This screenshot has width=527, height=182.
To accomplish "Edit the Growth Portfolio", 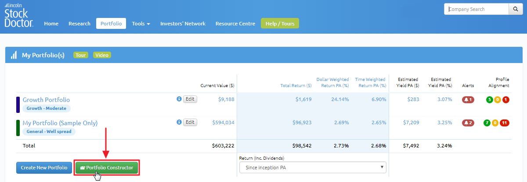I will point(190,99).
